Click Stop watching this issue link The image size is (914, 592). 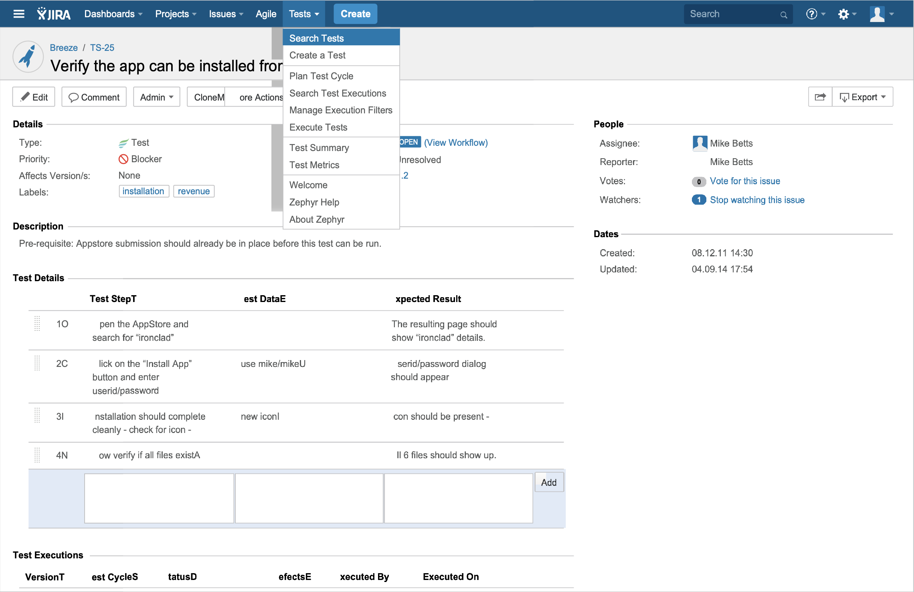(757, 200)
